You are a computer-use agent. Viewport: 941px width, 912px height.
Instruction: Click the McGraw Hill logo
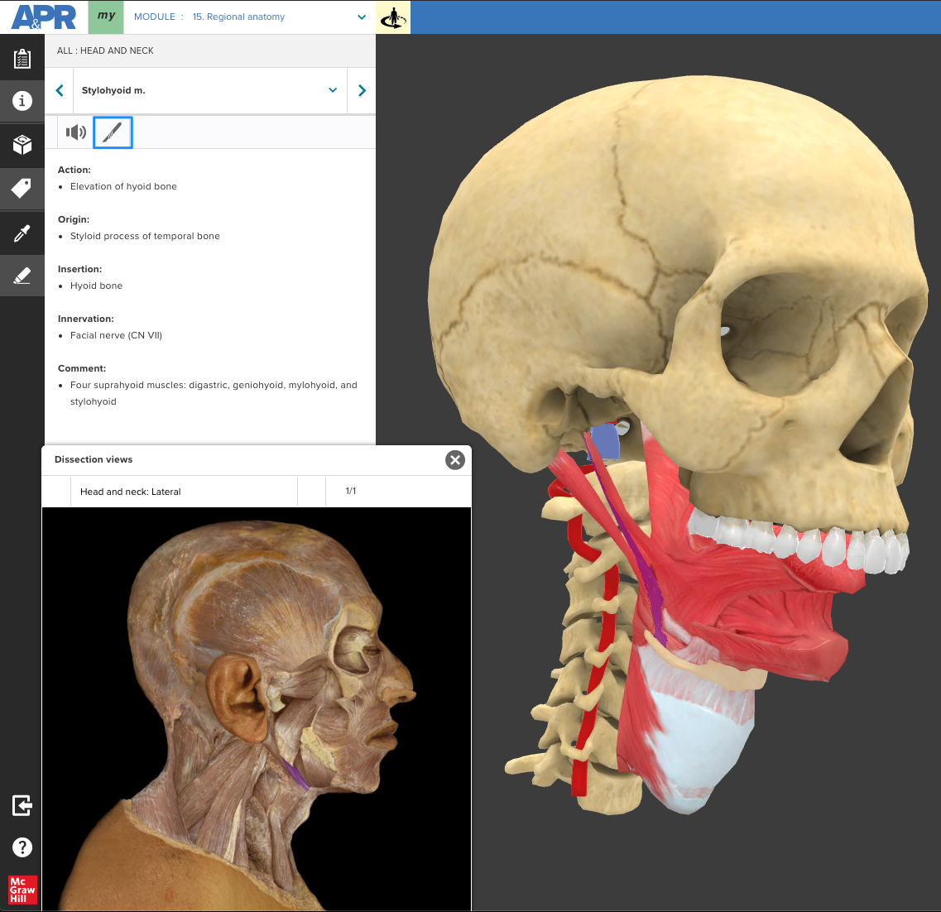(22, 890)
